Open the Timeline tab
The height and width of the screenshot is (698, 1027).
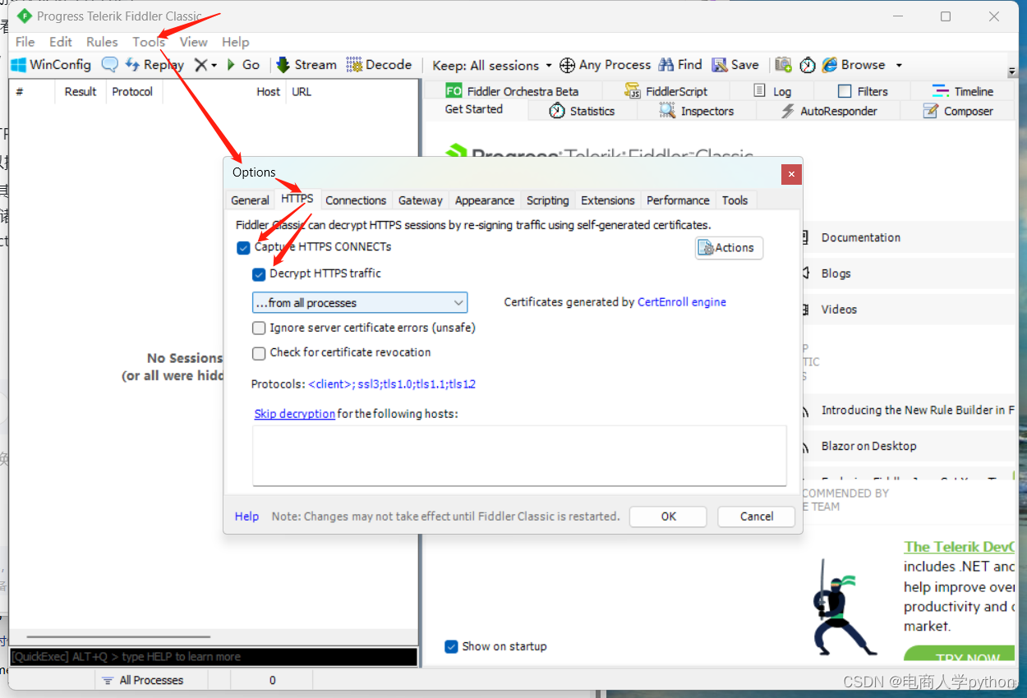coord(963,91)
